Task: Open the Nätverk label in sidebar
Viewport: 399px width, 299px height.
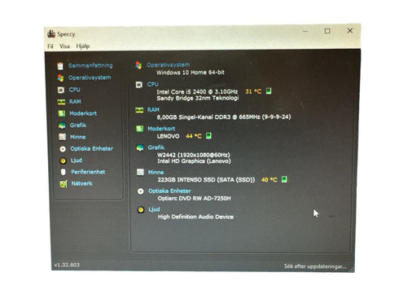Action: [82, 183]
